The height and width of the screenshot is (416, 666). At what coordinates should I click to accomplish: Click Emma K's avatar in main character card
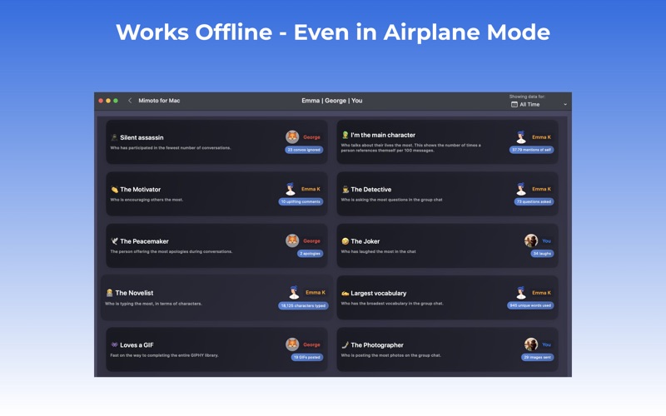(x=521, y=137)
